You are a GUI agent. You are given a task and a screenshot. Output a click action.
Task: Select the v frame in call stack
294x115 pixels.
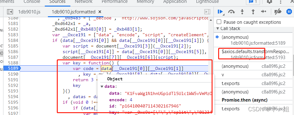tap(253, 75)
